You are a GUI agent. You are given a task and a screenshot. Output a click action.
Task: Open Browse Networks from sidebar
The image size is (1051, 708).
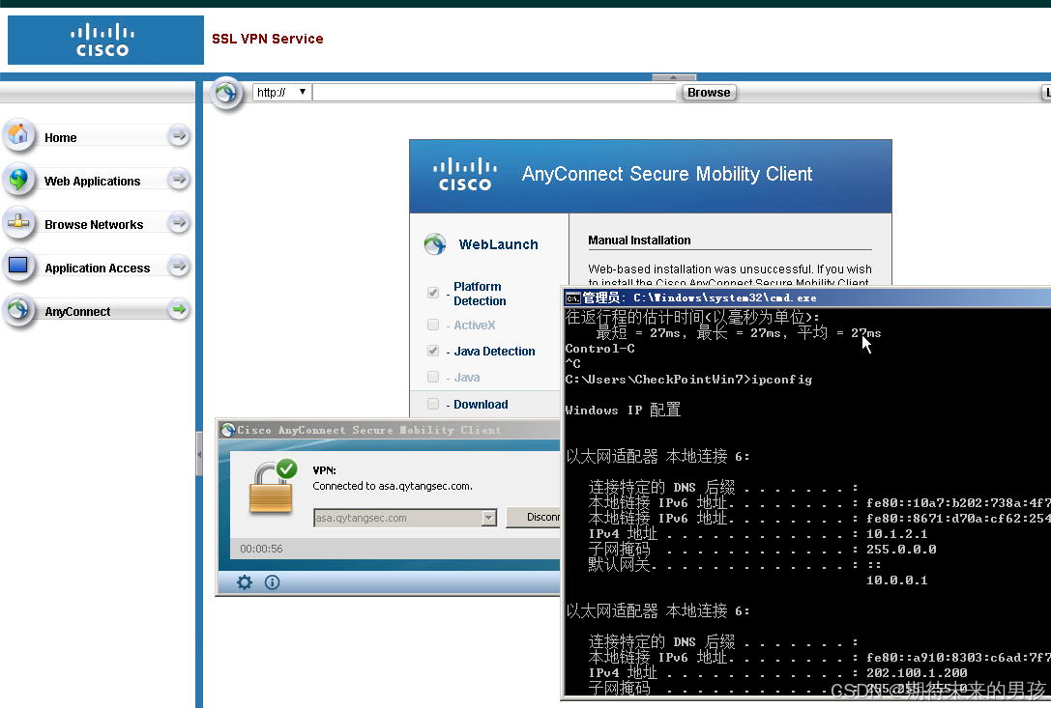point(94,224)
